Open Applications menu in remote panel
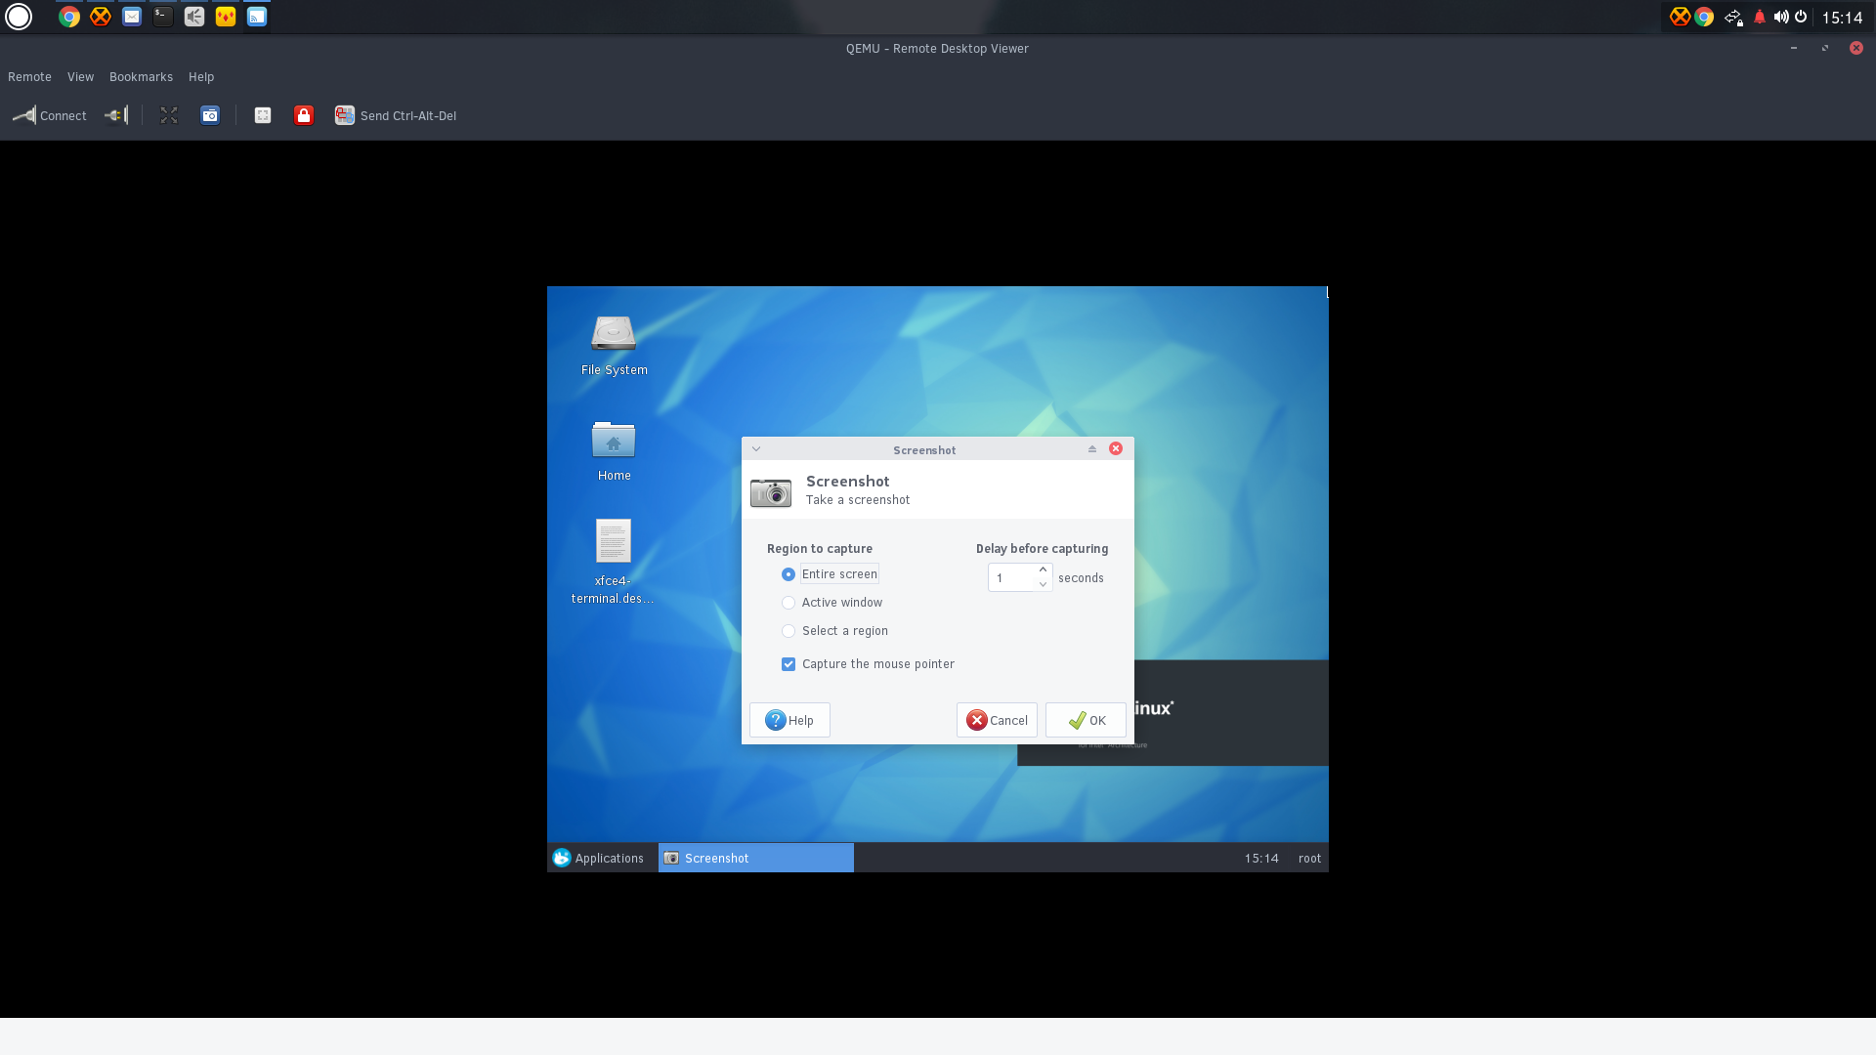Screen dimensions: 1876x1055 pyautogui.click(x=598, y=858)
